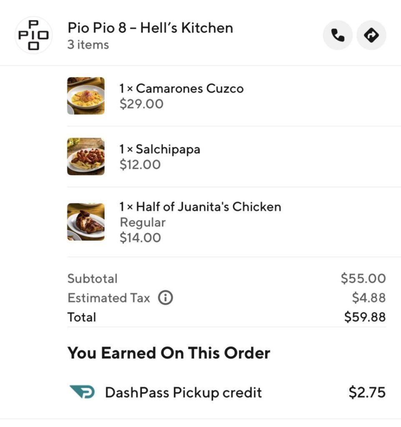401x427 pixels.
Task: Click the $59.88 total amount
Action: [365, 317]
